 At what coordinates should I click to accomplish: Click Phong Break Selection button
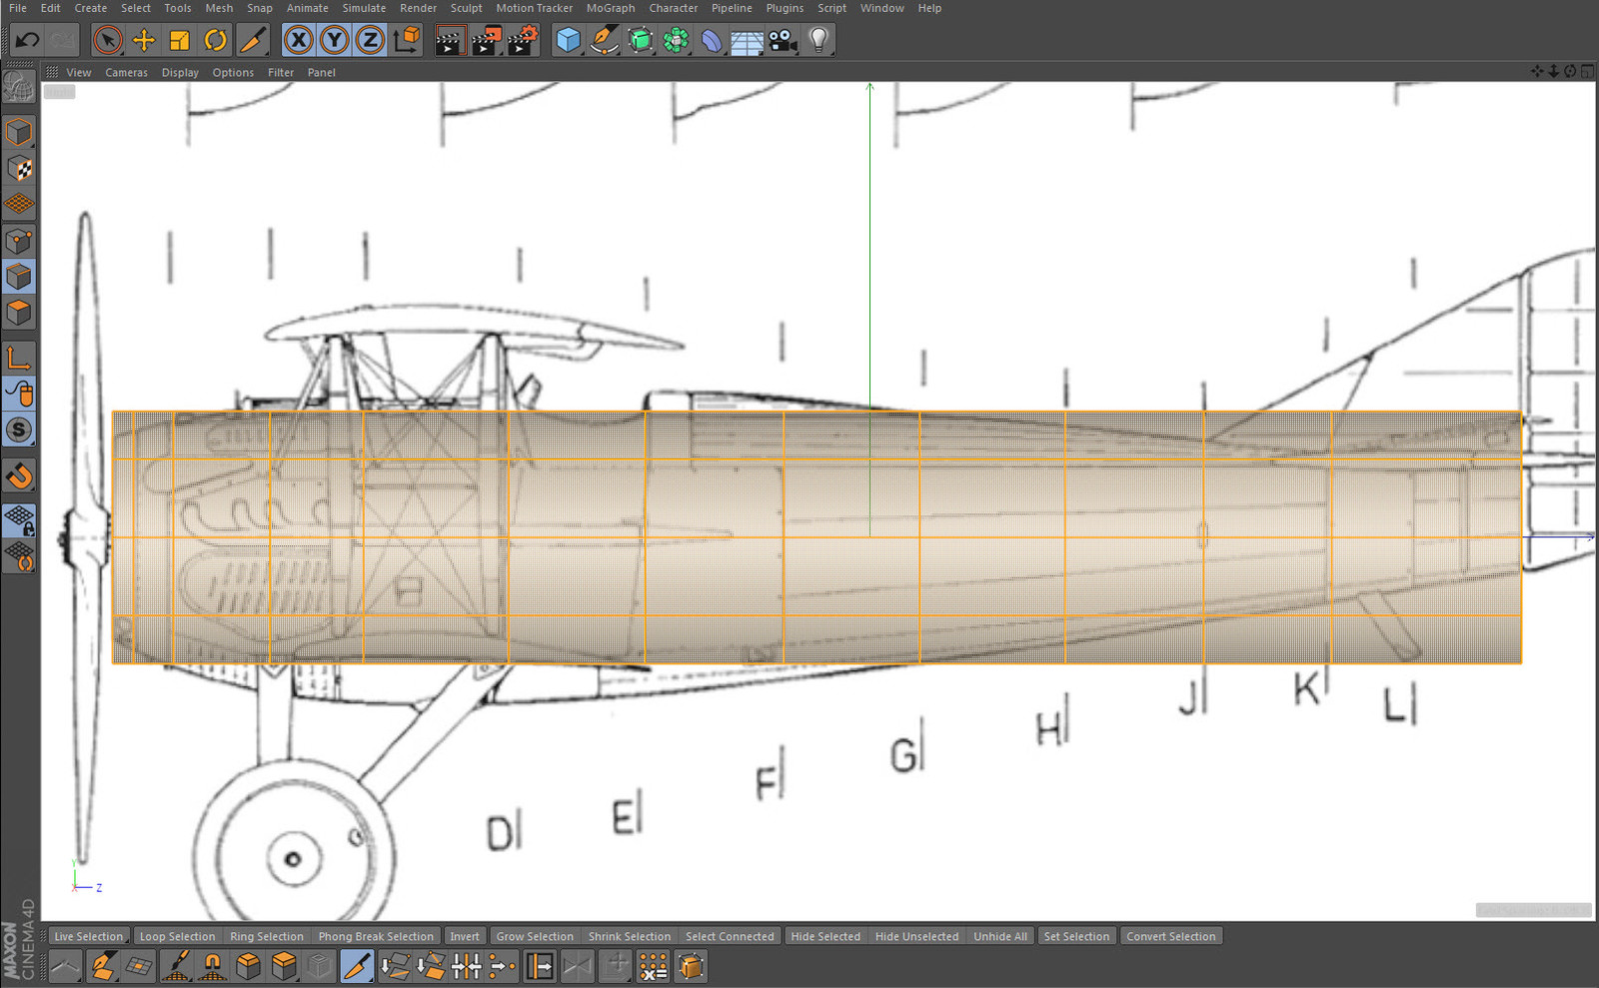(376, 936)
